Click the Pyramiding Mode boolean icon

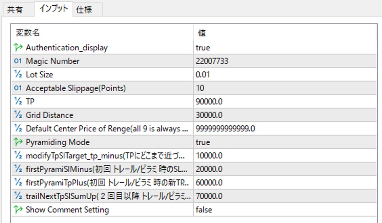[18, 142]
